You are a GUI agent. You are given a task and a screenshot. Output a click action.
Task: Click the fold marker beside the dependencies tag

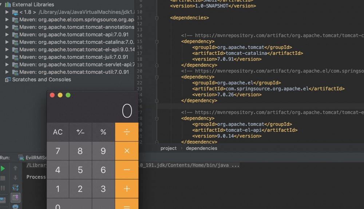coord(157,17)
